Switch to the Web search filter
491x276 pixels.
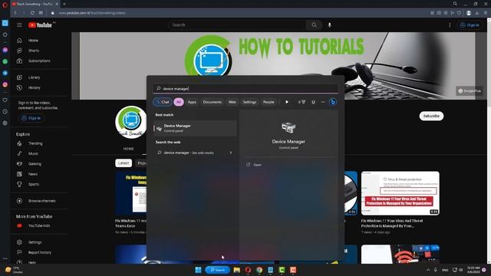(232, 102)
